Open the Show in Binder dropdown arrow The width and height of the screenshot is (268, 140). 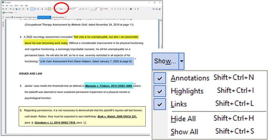16,12
